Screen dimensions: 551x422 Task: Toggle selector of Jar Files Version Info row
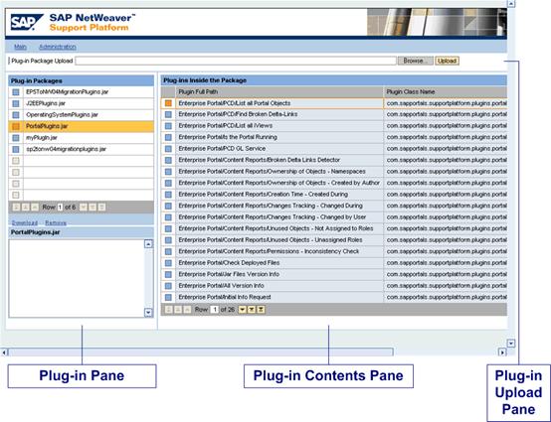(168, 274)
